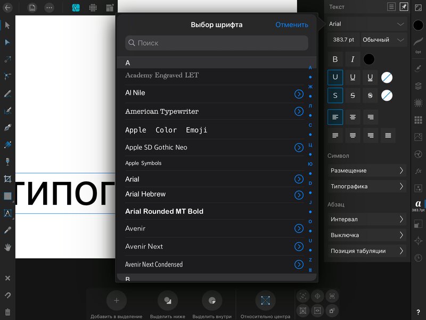The height and width of the screenshot is (320, 426).
Task: Select the Rectangle shape tool
Action: 7,196
